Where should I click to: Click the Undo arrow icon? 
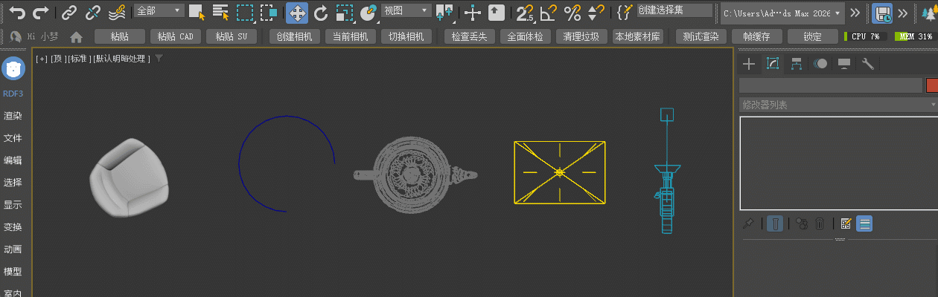click(x=16, y=13)
